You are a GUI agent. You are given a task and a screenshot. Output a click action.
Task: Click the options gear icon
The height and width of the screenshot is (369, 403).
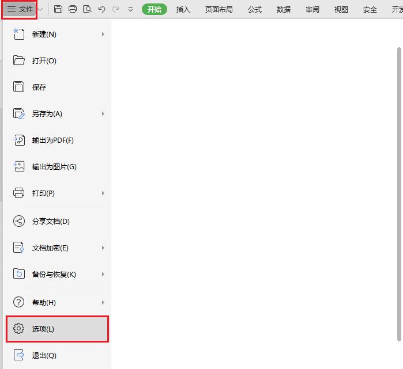coord(19,329)
